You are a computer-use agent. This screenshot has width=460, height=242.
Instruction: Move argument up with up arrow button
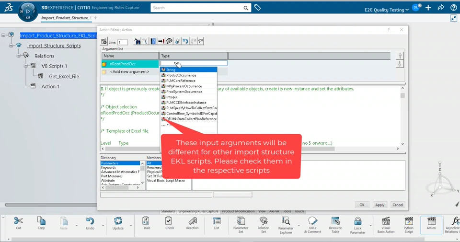pyautogui.click(x=400, y=56)
